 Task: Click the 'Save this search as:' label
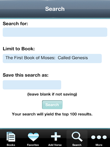click(x=25, y=75)
